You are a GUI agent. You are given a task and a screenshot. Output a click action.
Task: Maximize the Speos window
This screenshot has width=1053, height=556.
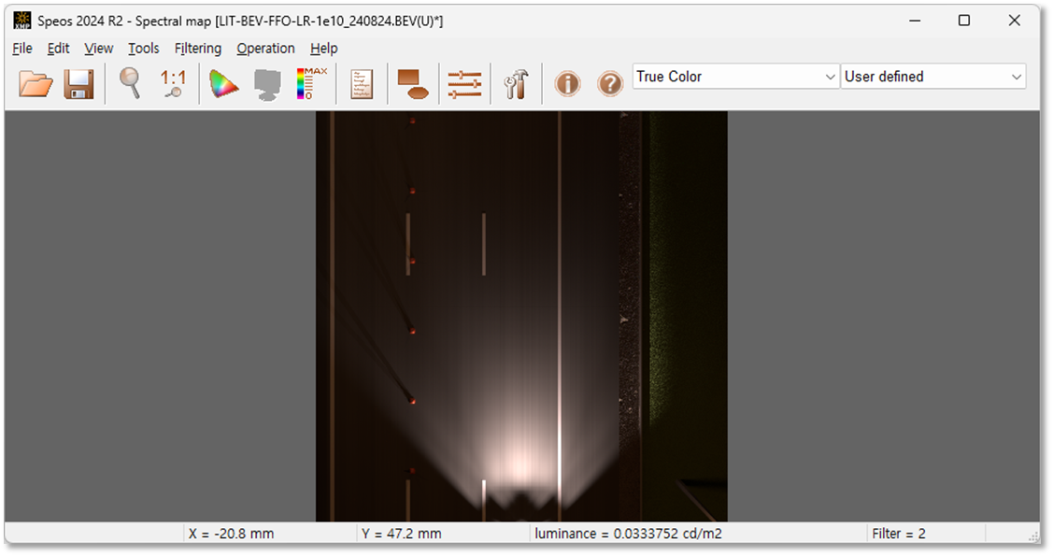(964, 21)
